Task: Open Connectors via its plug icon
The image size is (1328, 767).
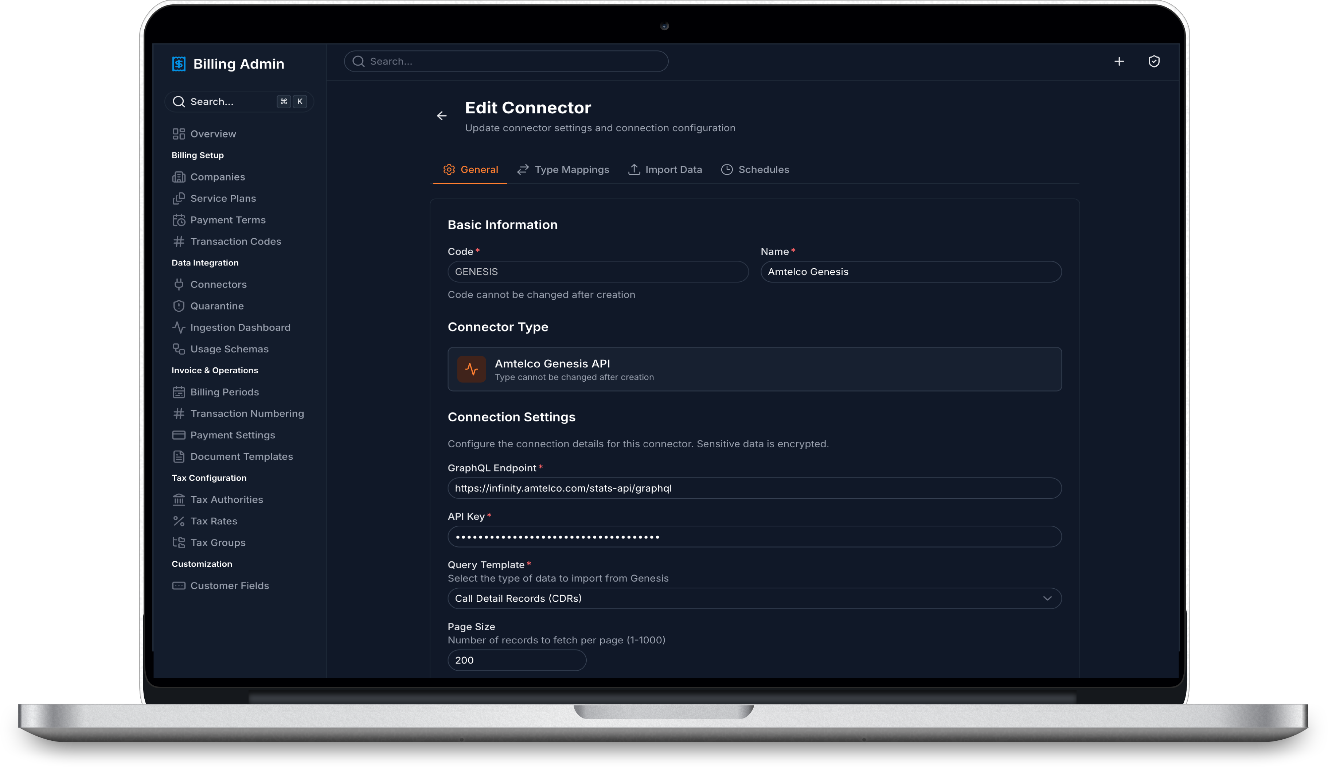Action: [x=179, y=284]
